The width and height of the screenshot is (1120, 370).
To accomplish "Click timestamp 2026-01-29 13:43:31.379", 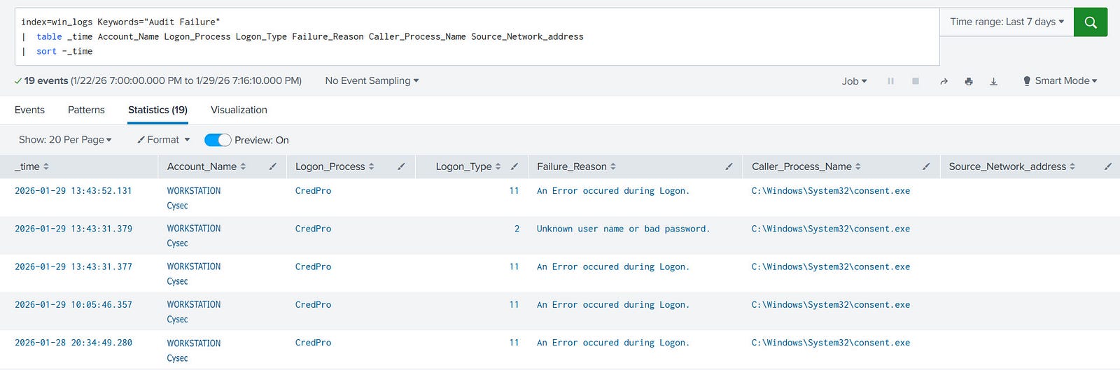I will pos(73,229).
